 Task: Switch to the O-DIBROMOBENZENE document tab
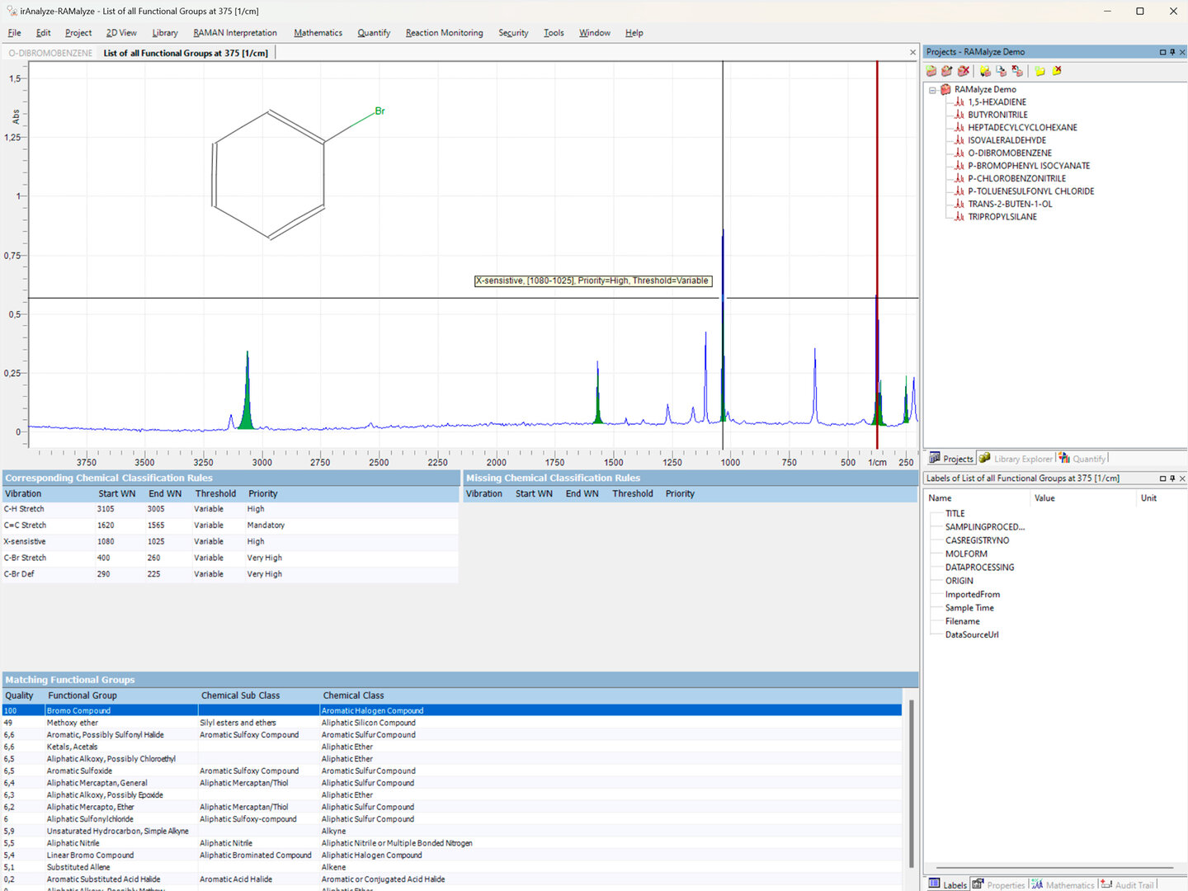[50, 53]
